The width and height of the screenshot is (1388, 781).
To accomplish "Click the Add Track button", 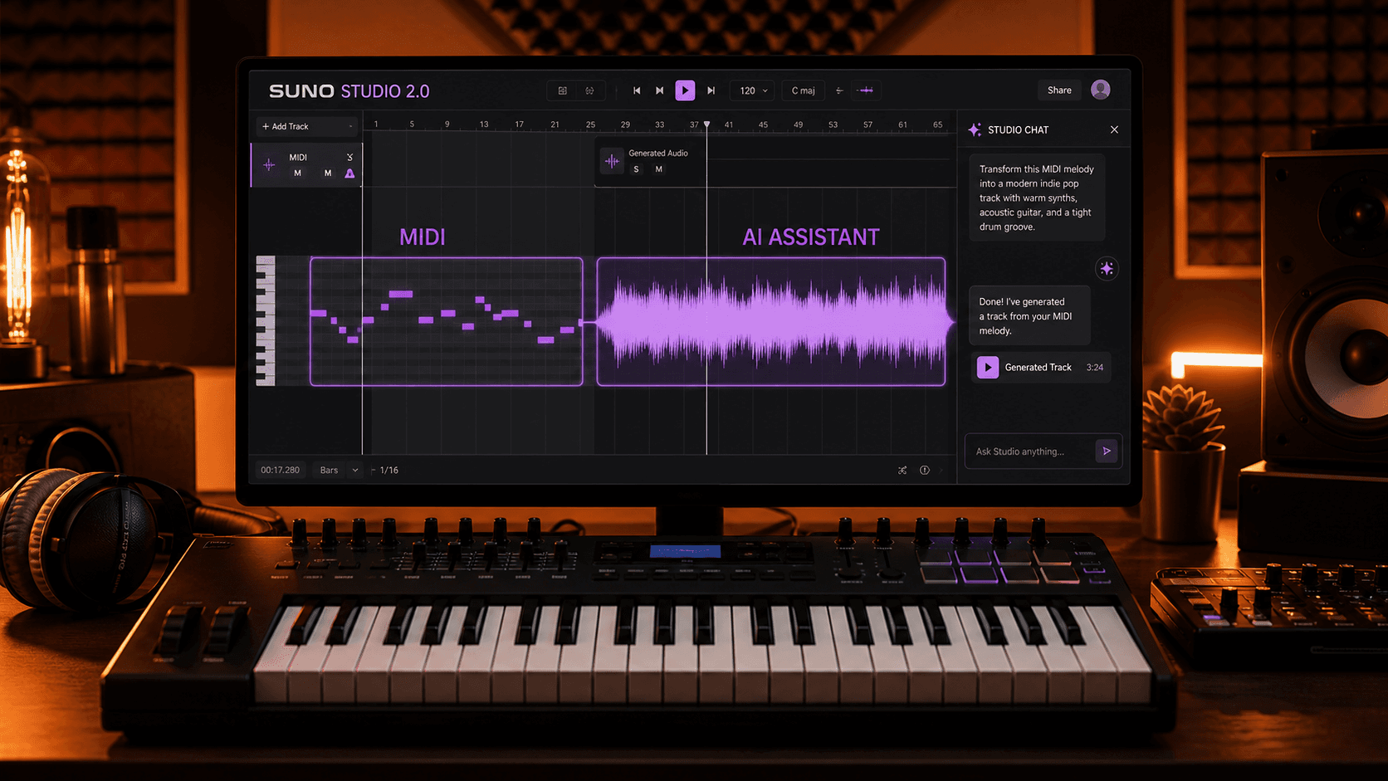I will pos(307,126).
